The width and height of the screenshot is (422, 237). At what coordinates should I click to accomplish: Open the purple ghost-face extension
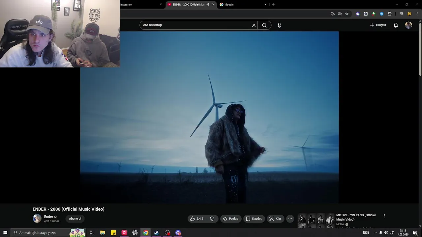pos(358,14)
